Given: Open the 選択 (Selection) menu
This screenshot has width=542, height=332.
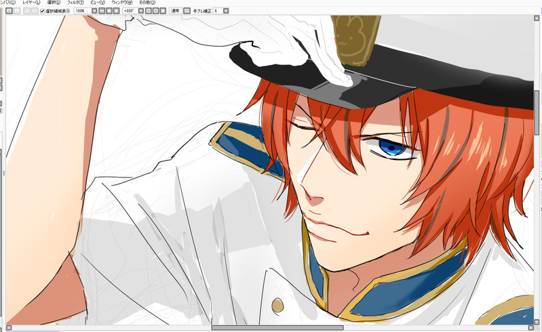Looking at the screenshot, I should (x=54, y=3).
